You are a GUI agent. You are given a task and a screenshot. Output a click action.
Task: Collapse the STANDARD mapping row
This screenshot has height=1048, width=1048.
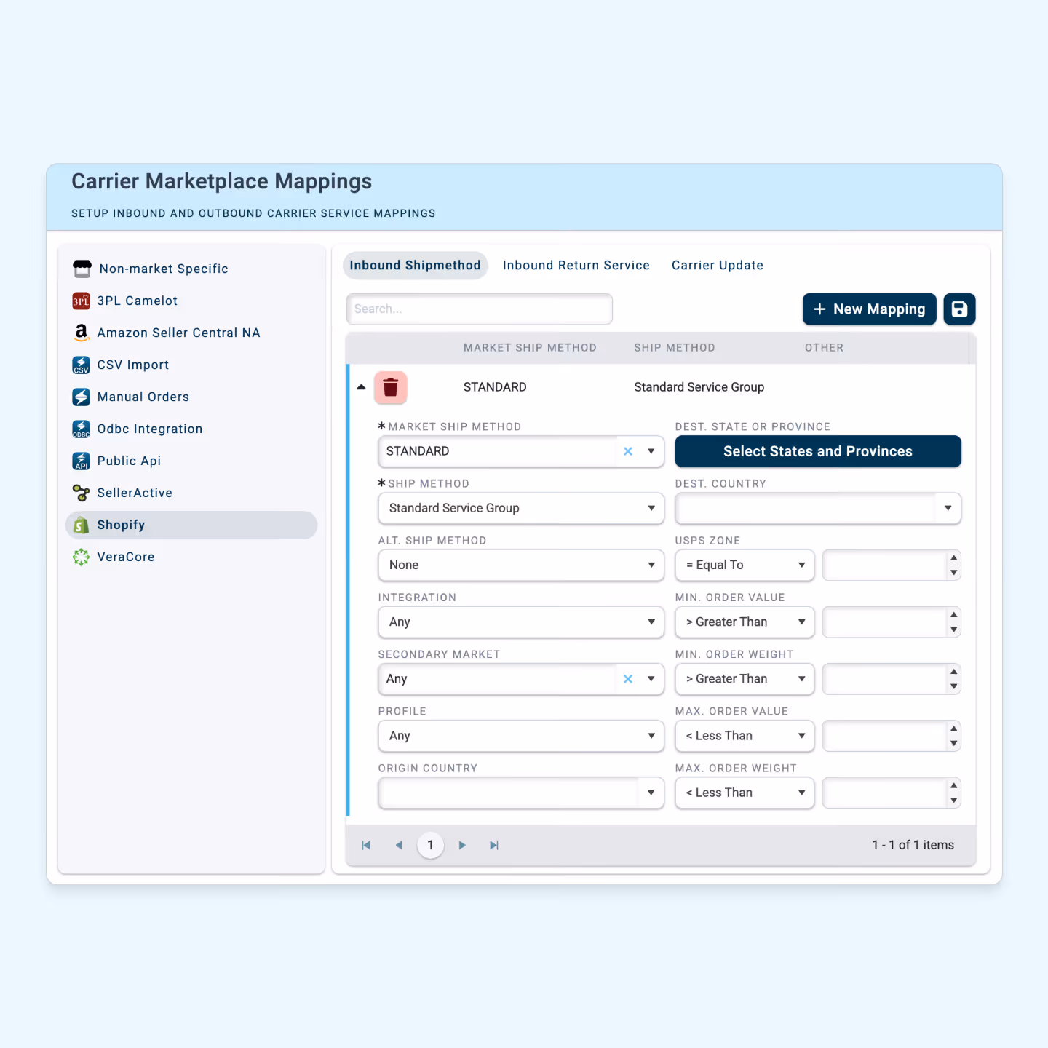(361, 387)
